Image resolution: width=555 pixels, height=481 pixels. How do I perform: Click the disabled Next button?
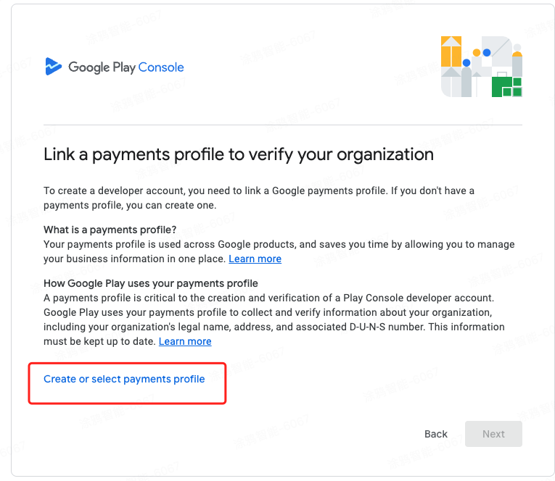pos(493,434)
